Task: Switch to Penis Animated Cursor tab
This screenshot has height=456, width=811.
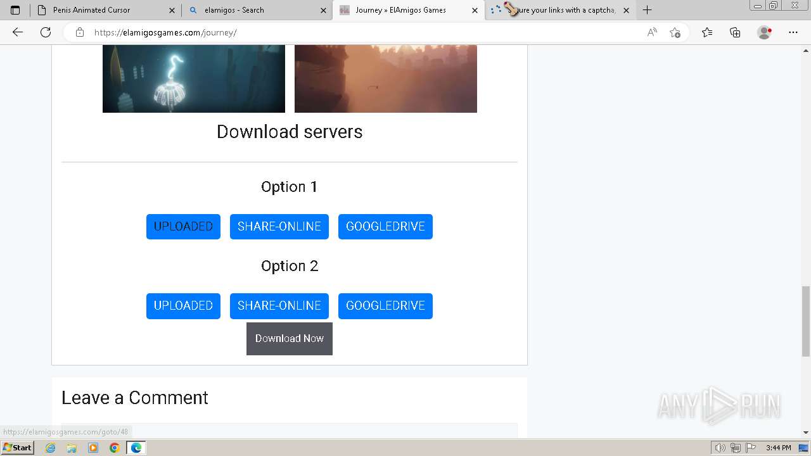Action: (106, 10)
